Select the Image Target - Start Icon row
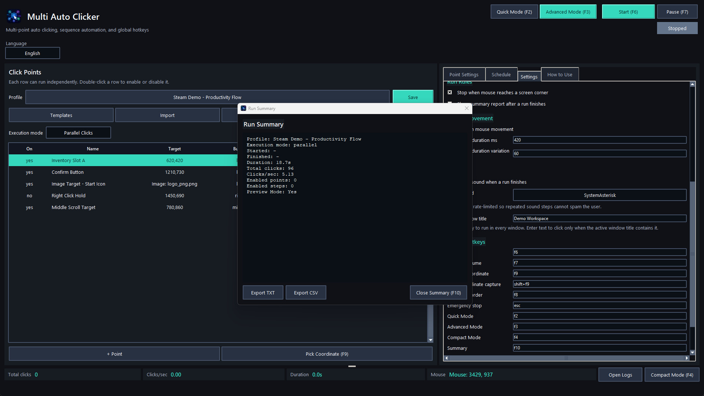 coord(123,184)
